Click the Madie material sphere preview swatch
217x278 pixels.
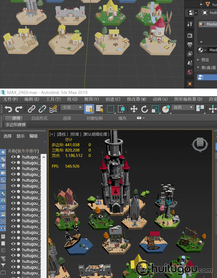(201, 24)
